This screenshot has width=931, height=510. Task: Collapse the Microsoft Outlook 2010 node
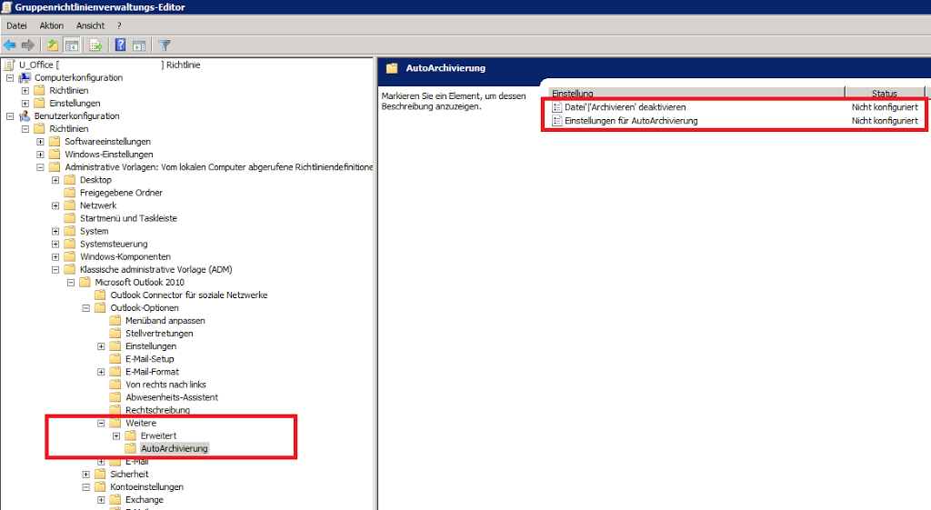click(71, 283)
